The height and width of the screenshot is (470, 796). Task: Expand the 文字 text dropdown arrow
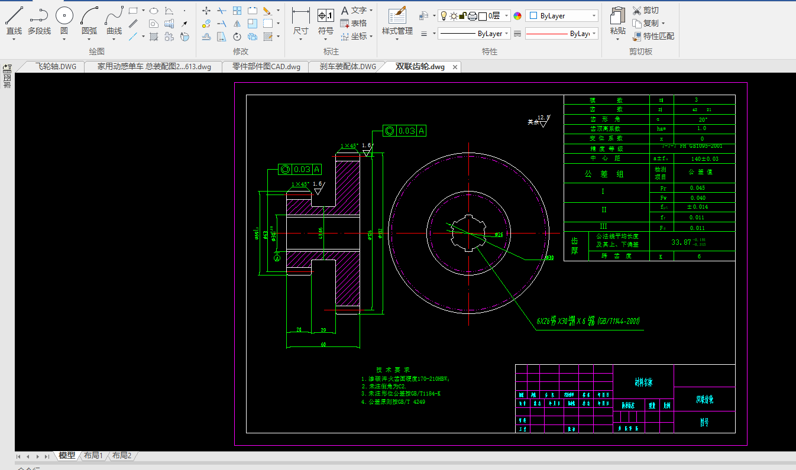click(x=371, y=11)
